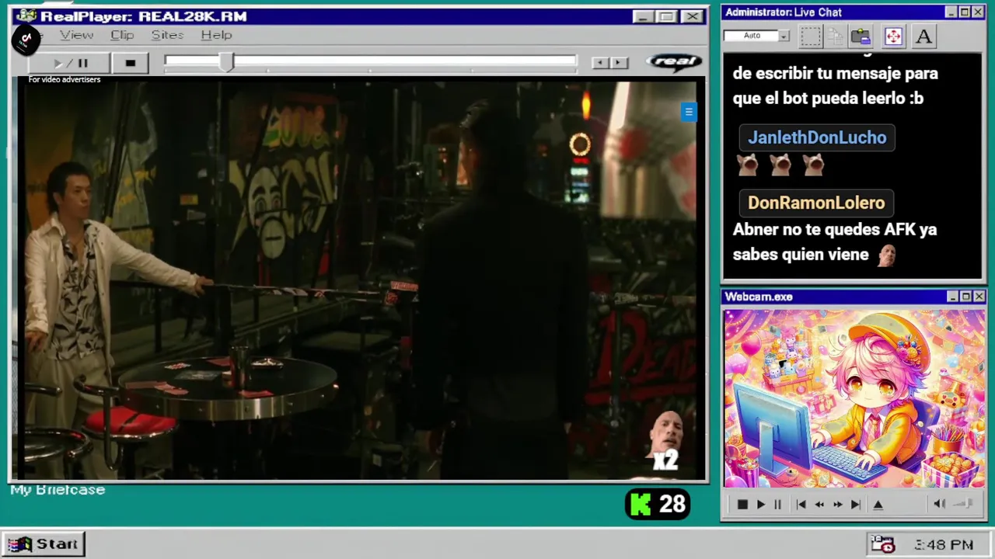Viewport: 995px width, 559px height.
Task: Open the View menu in RealPlayer
Action: (x=76, y=35)
